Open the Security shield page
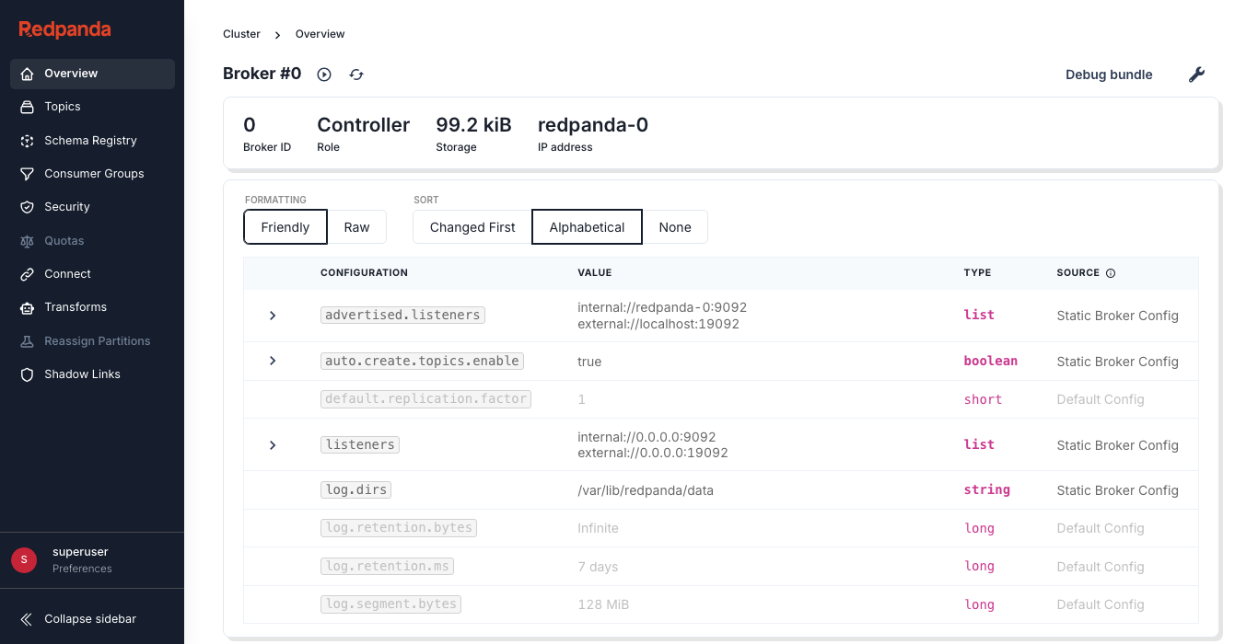Viewport: 1258px width, 644px height. 67,207
